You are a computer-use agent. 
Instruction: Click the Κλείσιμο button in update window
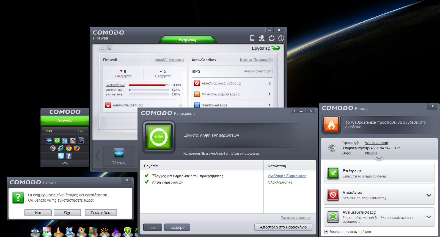[x=177, y=227]
